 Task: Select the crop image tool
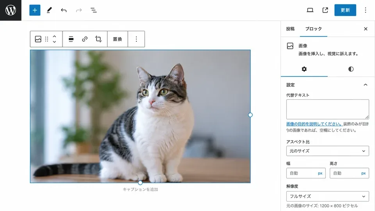tap(98, 39)
